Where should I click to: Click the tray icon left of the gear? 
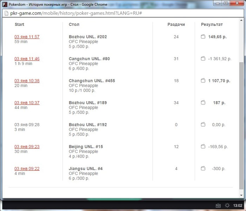[218, 205]
